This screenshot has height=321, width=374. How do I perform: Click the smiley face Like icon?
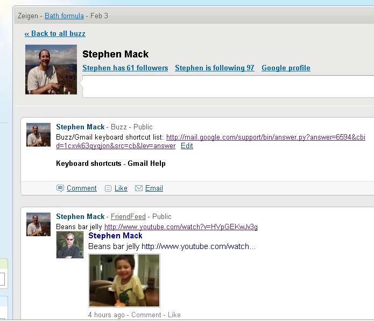click(x=108, y=188)
